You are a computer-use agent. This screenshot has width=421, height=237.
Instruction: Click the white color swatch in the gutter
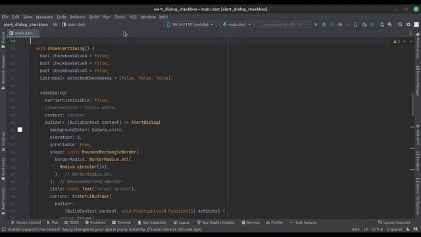pyautogui.click(x=20, y=130)
